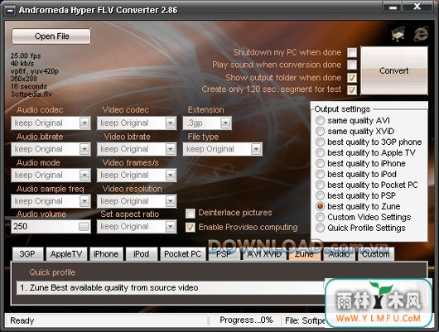
Task: Switch to the Audio tab
Action: point(339,254)
